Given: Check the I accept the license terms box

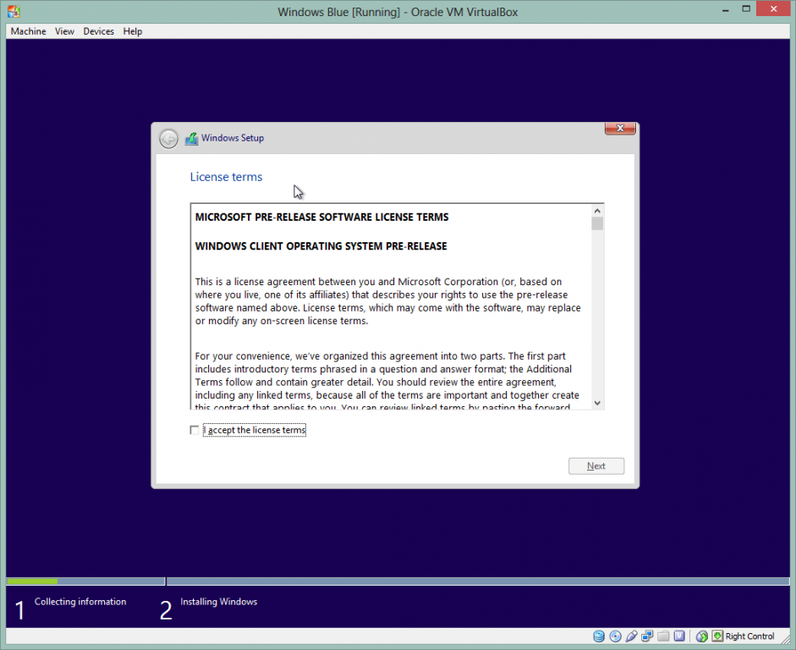Looking at the screenshot, I should 194,430.
